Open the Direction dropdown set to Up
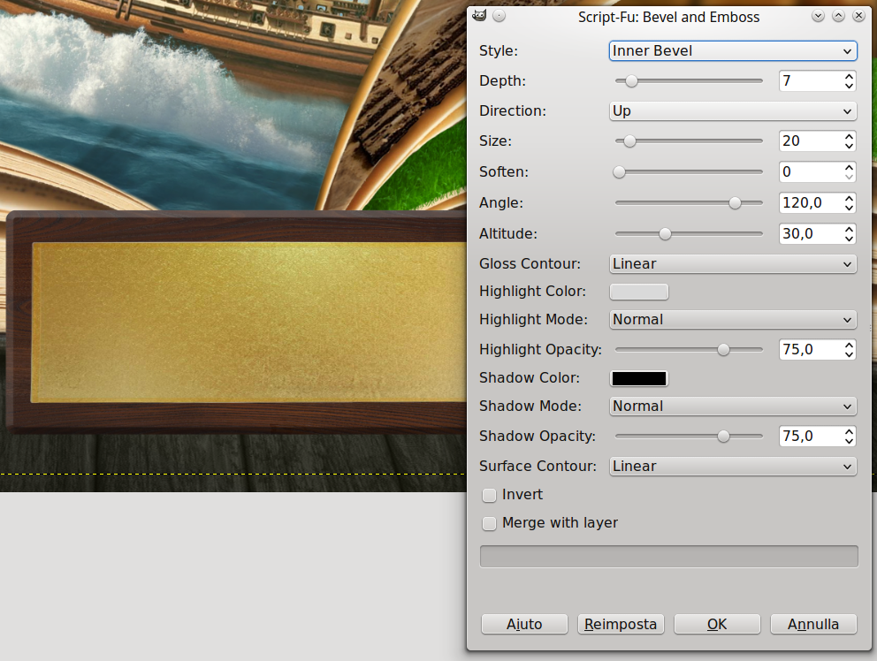The height and width of the screenshot is (661, 877). tap(733, 110)
